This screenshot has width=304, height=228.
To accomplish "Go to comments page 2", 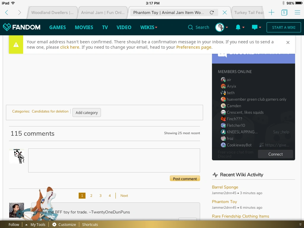I will pos(91,196).
